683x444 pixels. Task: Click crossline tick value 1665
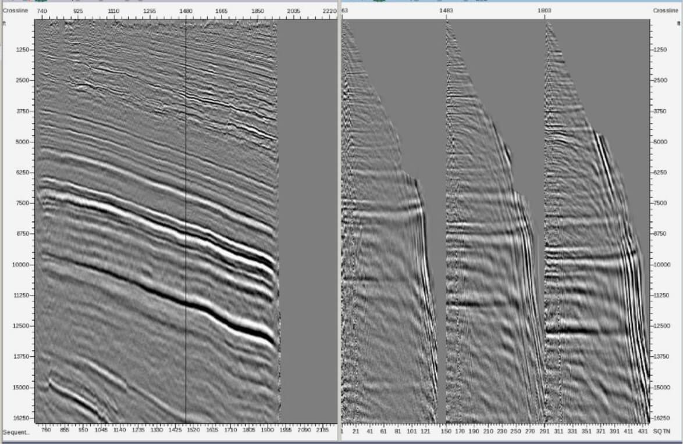(x=221, y=11)
